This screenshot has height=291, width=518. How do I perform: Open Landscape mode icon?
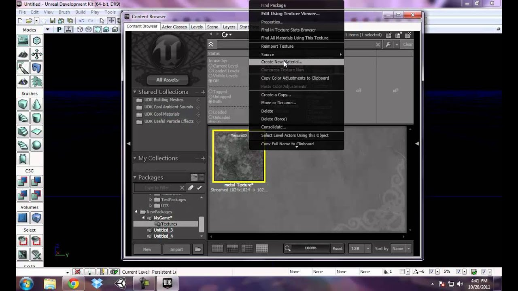23,81
